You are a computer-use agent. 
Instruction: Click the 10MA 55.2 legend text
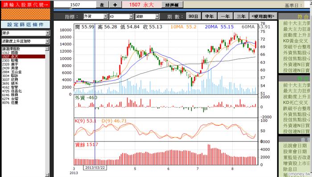pyautogui.click(x=183, y=27)
